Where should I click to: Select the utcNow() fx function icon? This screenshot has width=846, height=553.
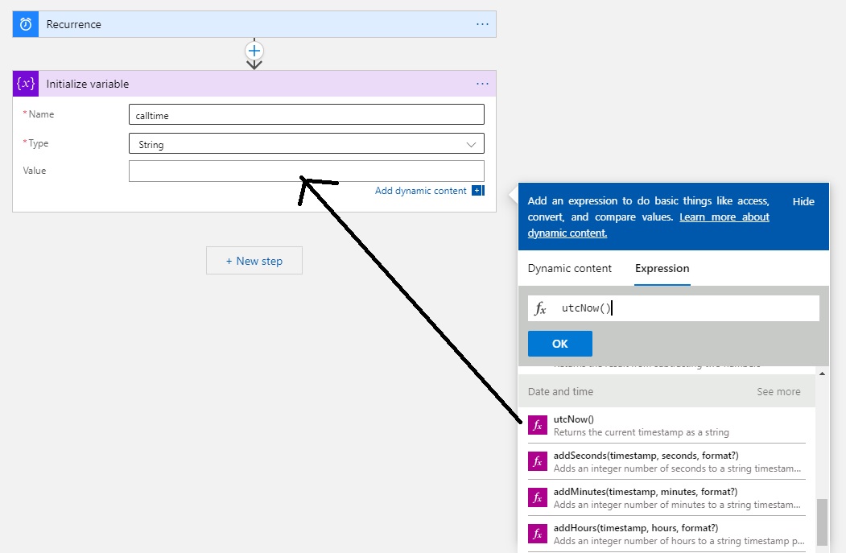pyautogui.click(x=537, y=424)
